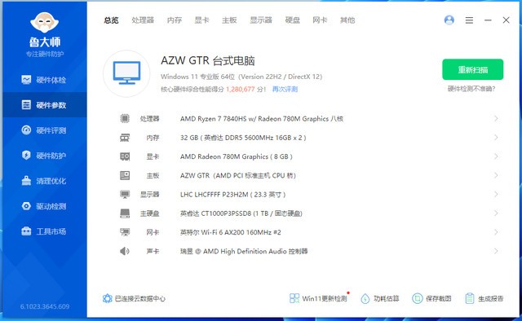Open 工具市场 in the sidebar
The height and width of the screenshot is (321, 522).
coord(45,231)
